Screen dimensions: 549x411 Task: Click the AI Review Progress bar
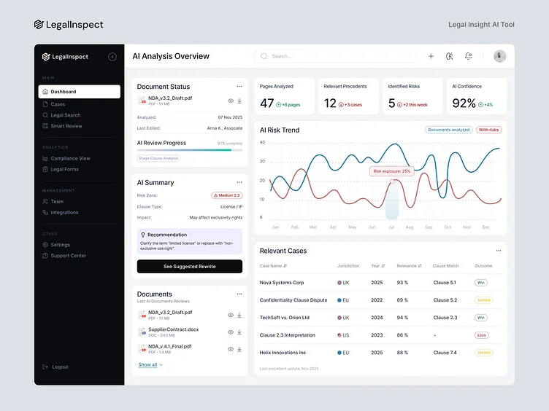click(189, 150)
